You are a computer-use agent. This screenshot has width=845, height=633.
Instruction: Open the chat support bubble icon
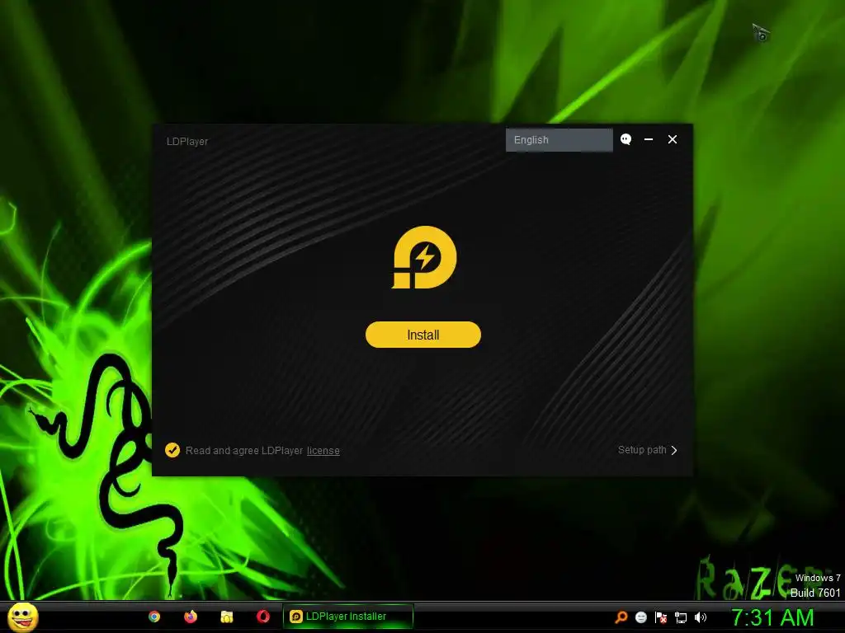tap(625, 139)
